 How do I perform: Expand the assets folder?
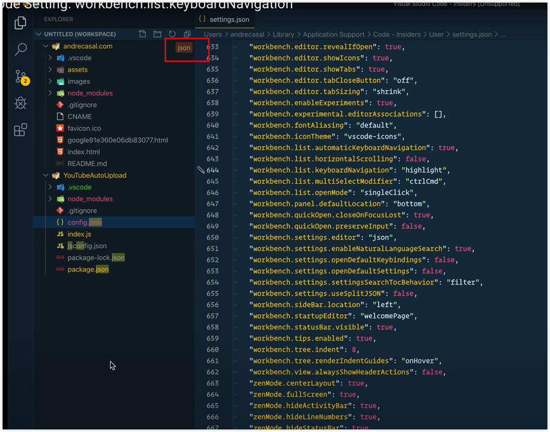tap(50, 70)
